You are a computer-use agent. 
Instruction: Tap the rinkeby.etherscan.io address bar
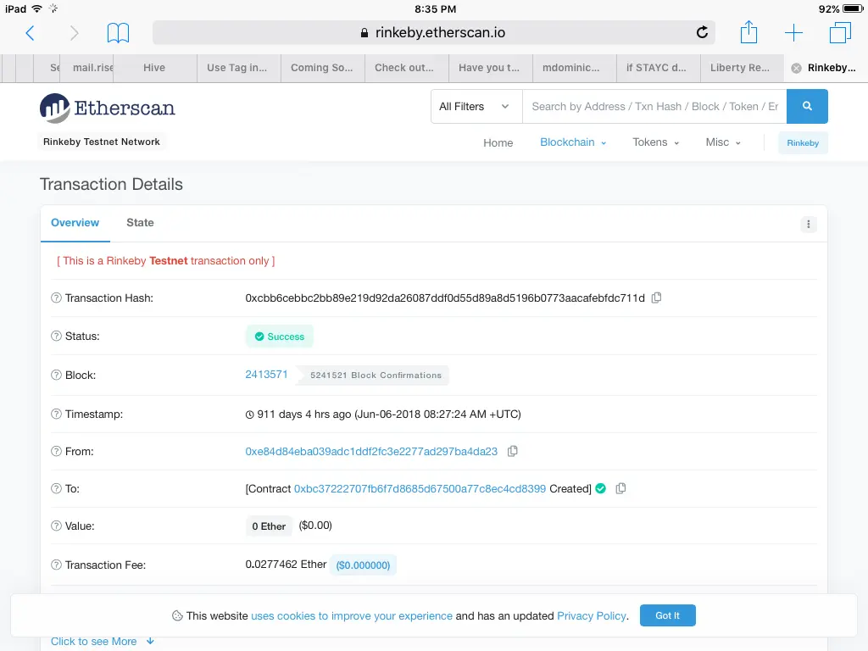tap(433, 33)
